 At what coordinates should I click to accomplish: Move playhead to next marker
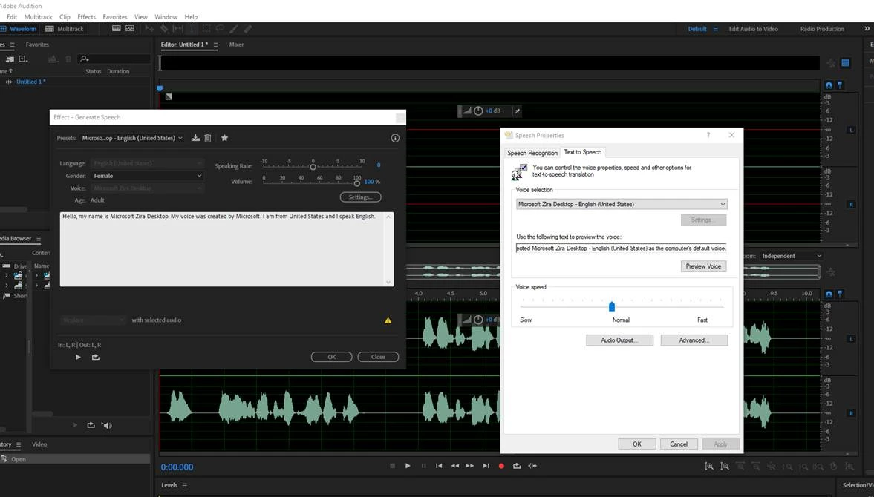click(486, 466)
